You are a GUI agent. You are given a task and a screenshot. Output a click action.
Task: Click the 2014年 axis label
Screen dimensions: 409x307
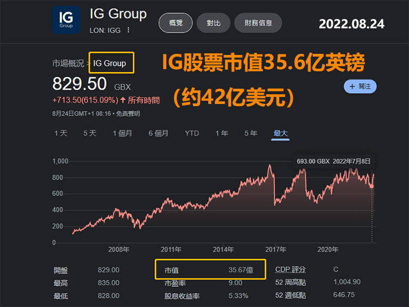click(x=223, y=249)
